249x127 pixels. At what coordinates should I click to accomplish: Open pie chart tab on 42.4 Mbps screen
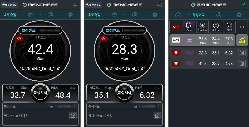(51, 15)
